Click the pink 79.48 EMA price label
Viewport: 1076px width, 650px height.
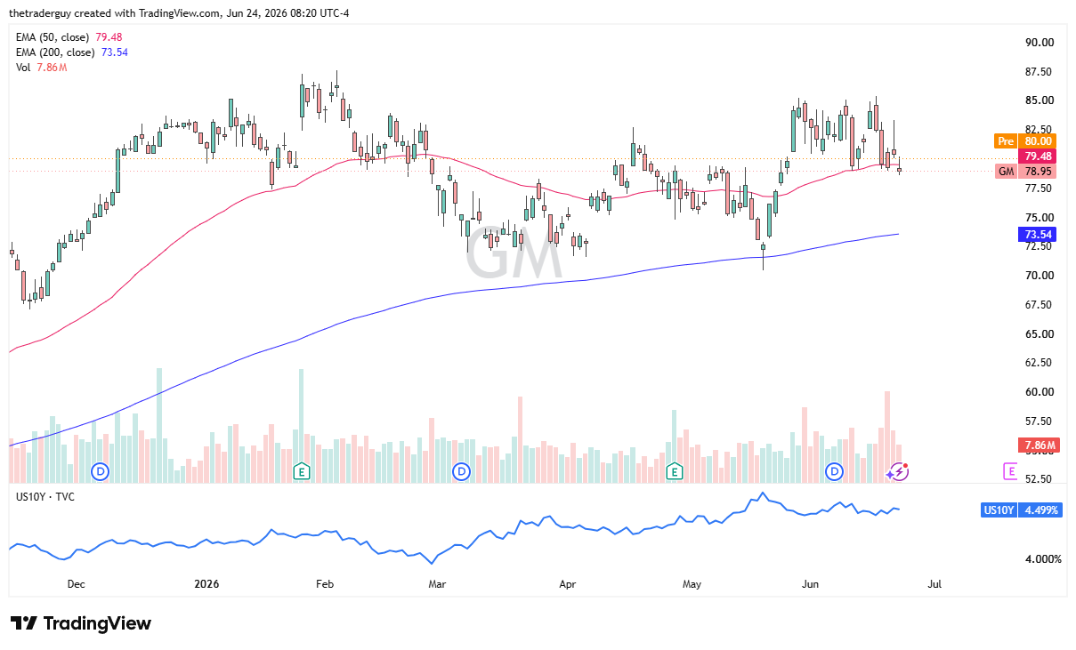tap(1039, 156)
